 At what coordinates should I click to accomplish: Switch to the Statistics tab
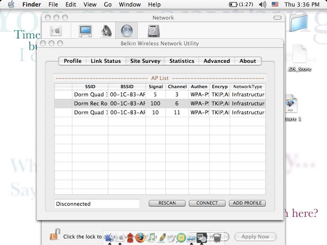coord(181,61)
